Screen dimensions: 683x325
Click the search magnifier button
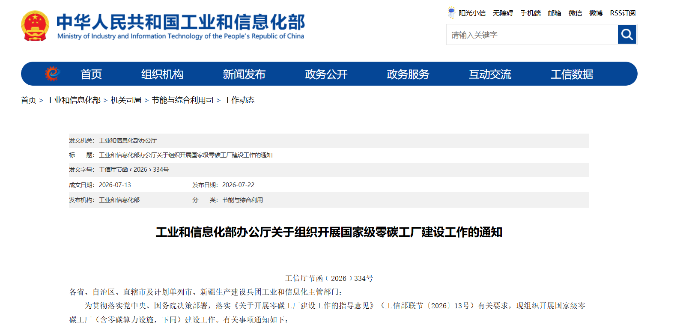tap(627, 34)
